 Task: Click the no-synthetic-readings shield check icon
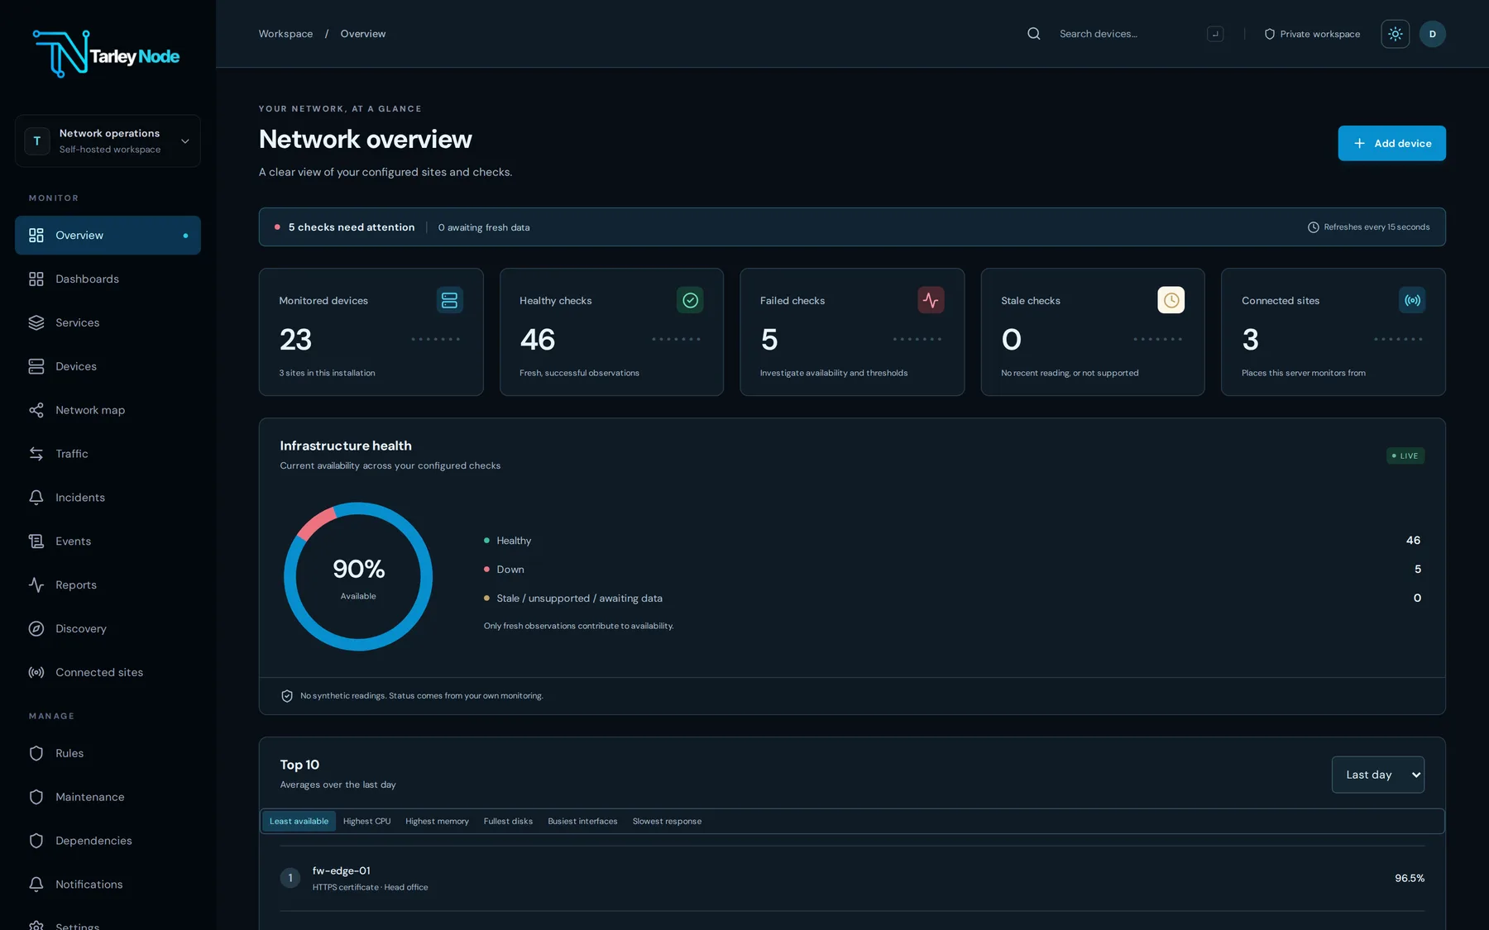pyautogui.click(x=287, y=696)
